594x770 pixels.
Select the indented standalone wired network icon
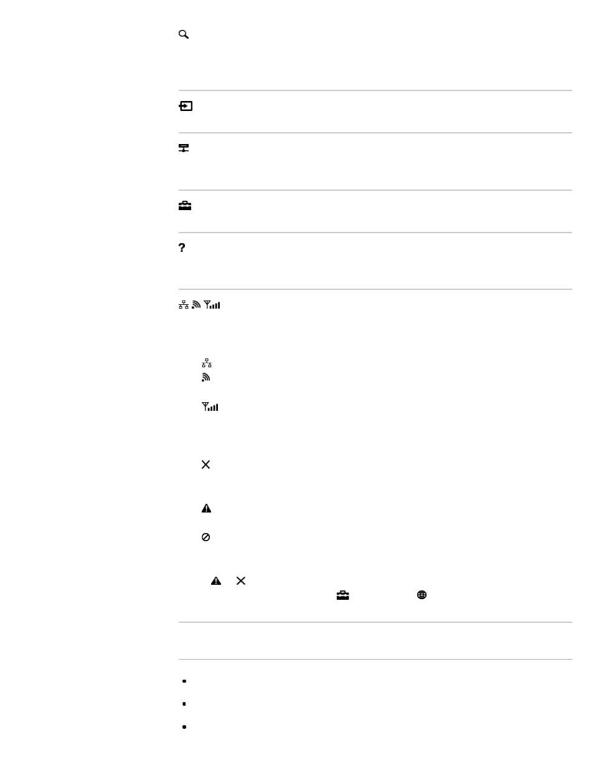[207, 363]
